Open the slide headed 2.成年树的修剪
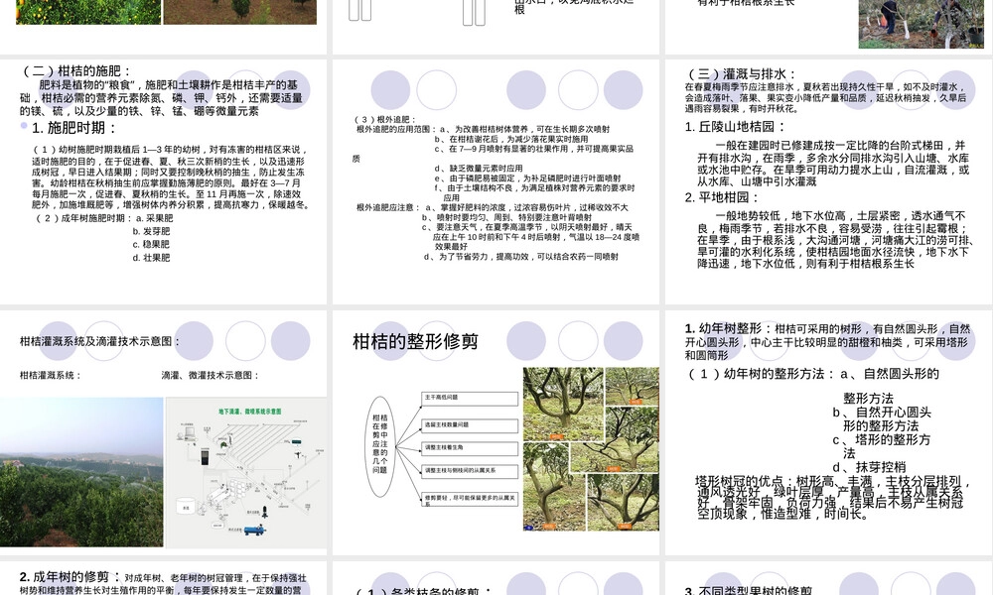The height and width of the screenshot is (595, 993). click(x=164, y=578)
